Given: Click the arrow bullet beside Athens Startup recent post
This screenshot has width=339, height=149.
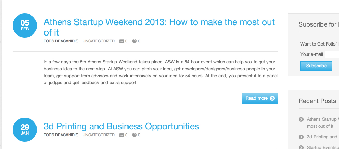Looking at the screenshot, I should click(x=301, y=119).
